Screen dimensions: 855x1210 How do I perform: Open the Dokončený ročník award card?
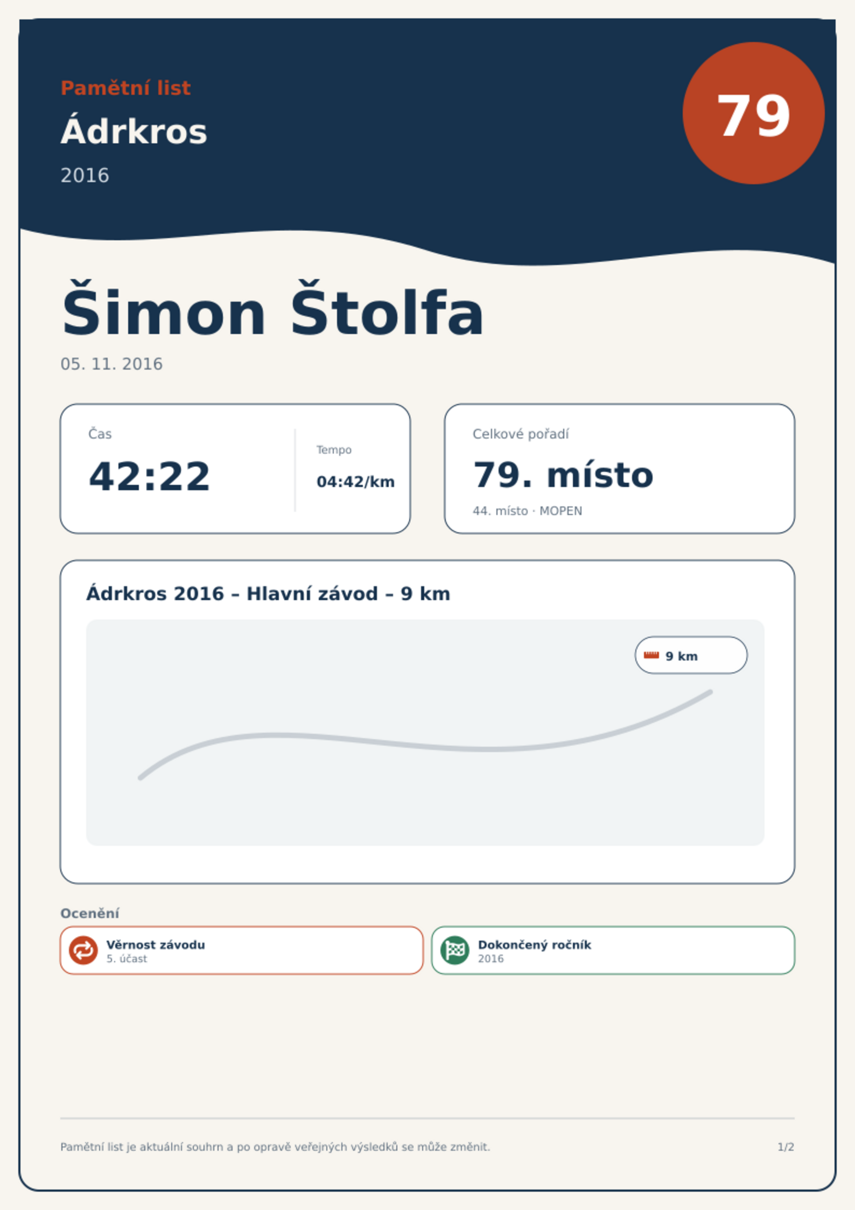click(x=613, y=950)
